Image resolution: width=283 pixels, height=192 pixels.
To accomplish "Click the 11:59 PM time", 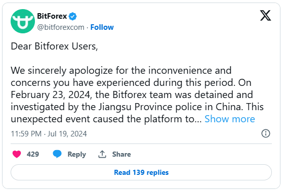I will point(26,134).
